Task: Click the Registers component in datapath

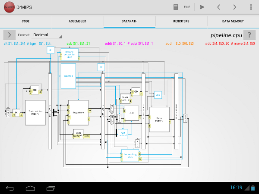Action: (78, 111)
